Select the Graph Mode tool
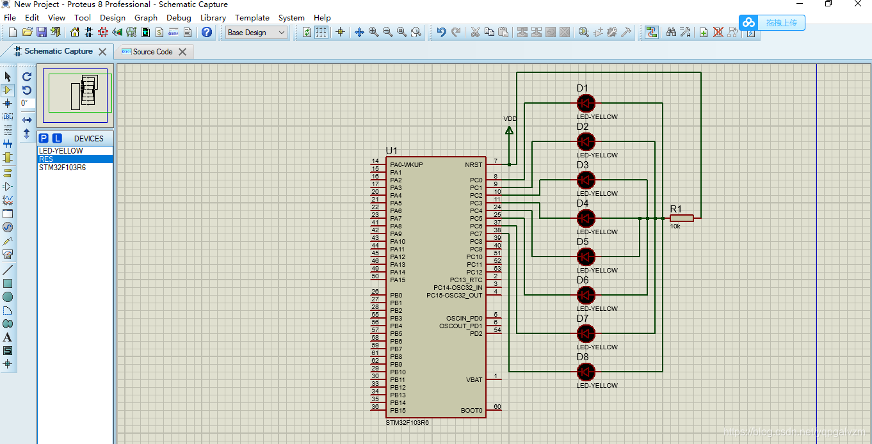Viewport: 872px width, 444px height. coord(8,200)
